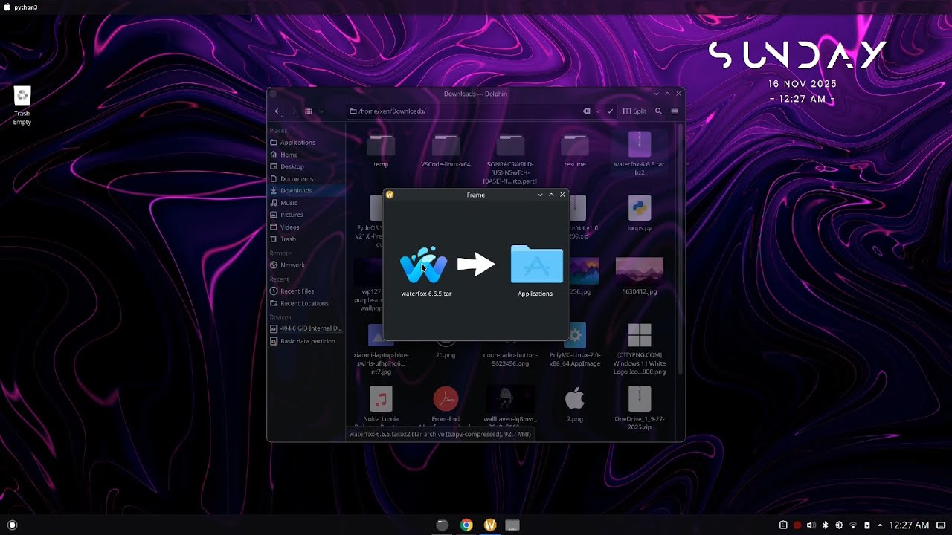Open the volume control in system tray
Image resolution: width=952 pixels, height=535 pixels.
tap(811, 525)
